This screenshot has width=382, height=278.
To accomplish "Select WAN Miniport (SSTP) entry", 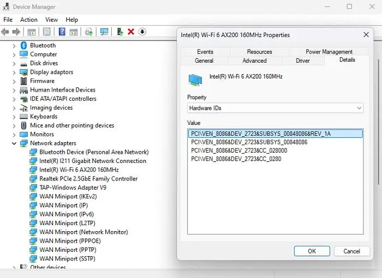I will tap(67, 258).
